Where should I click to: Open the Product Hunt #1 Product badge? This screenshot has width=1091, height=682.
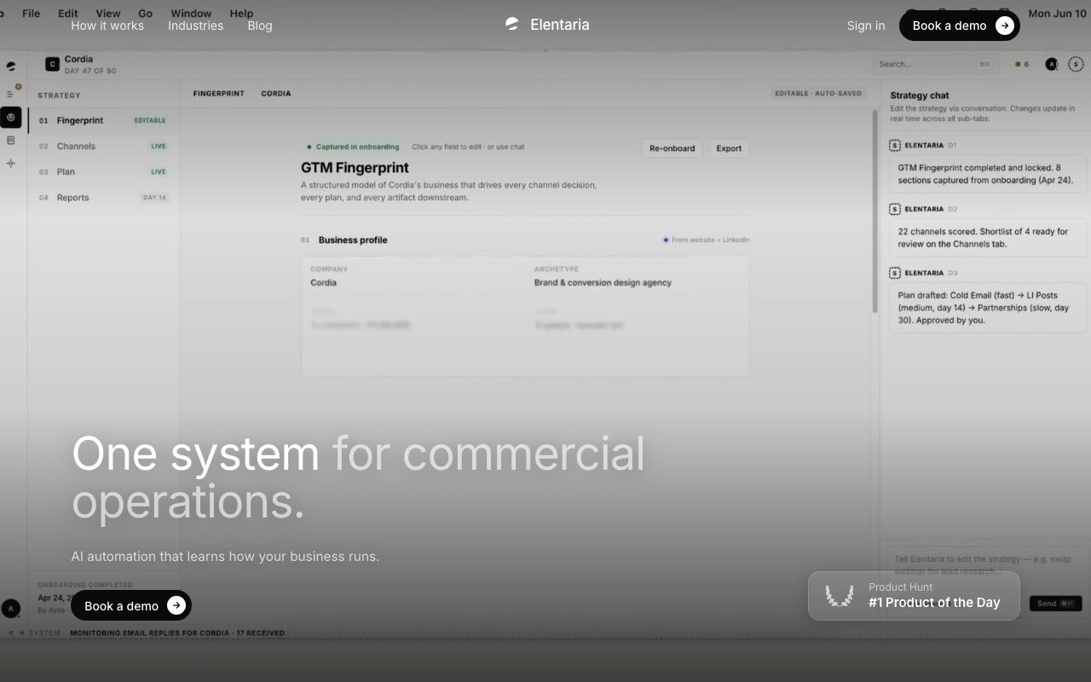click(x=914, y=596)
